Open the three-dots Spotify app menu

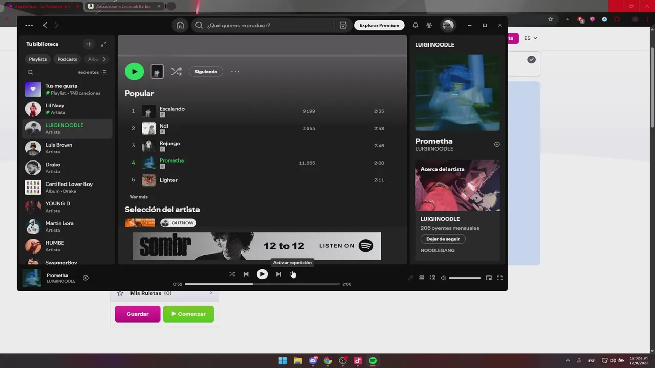pos(29,25)
